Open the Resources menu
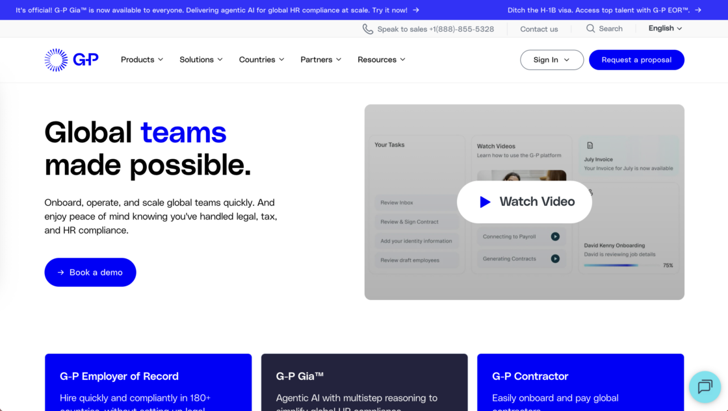This screenshot has width=728, height=411. click(382, 60)
